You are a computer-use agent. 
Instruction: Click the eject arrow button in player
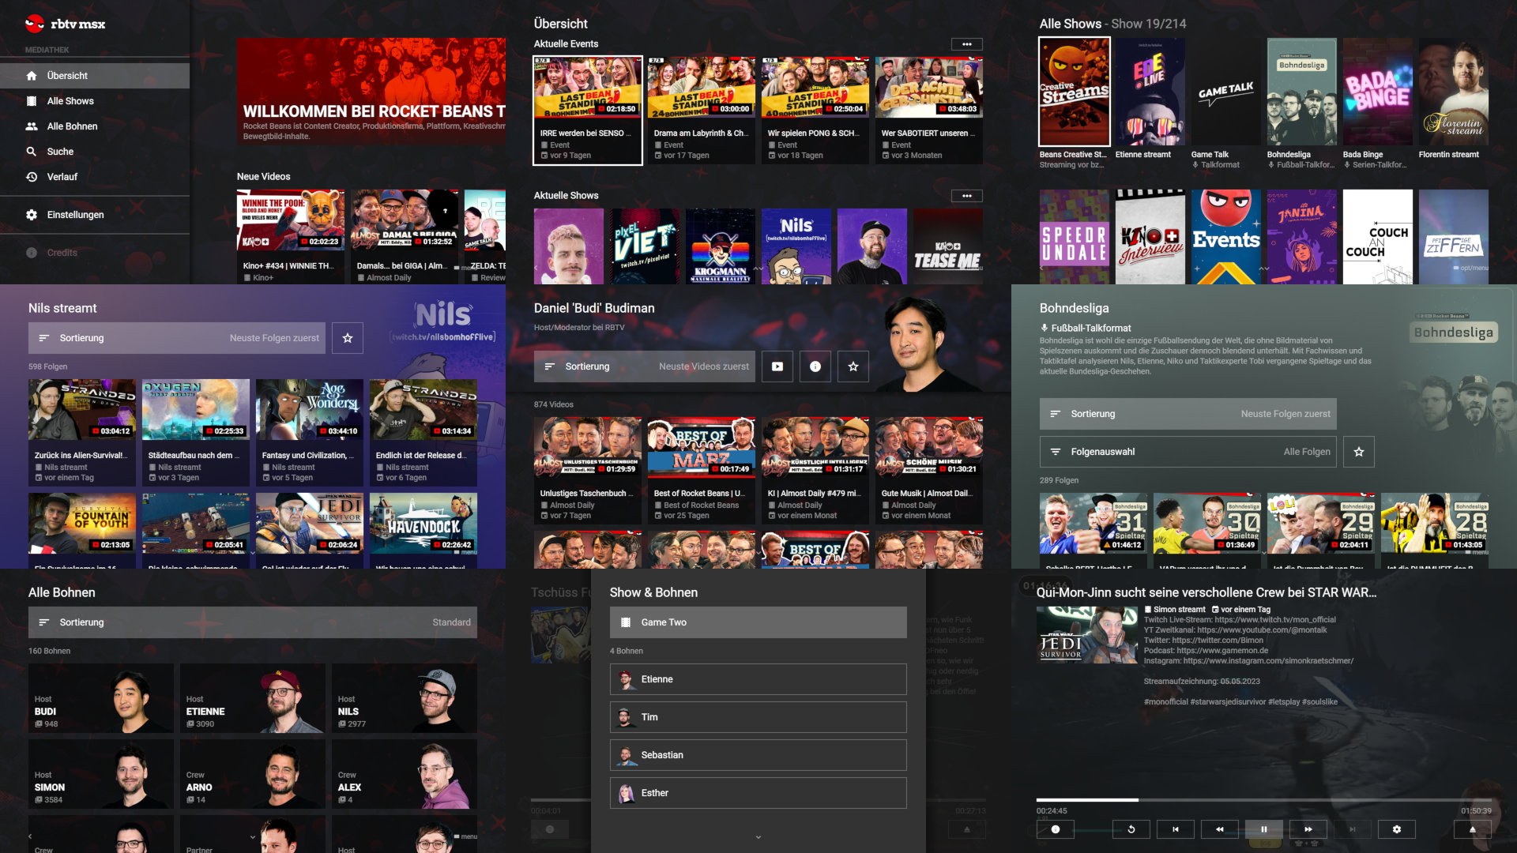pyautogui.click(x=1473, y=829)
